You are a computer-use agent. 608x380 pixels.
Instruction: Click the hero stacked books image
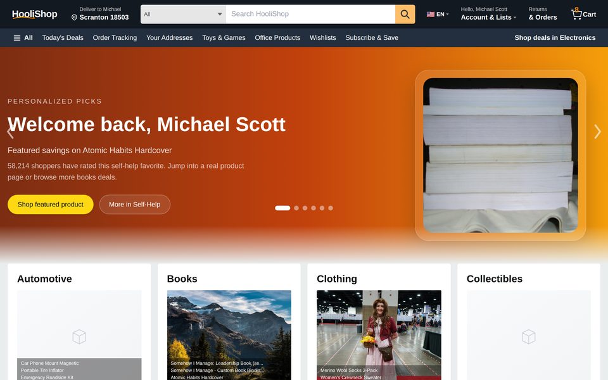500,155
